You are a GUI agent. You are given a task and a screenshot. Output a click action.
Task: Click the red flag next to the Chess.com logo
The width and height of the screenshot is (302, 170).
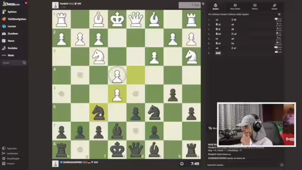[26, 3]
